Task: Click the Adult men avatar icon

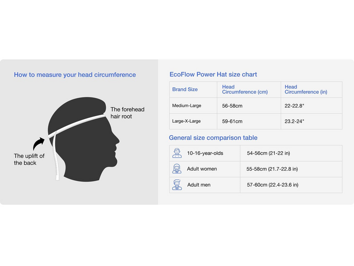Action: pos(177,185)
